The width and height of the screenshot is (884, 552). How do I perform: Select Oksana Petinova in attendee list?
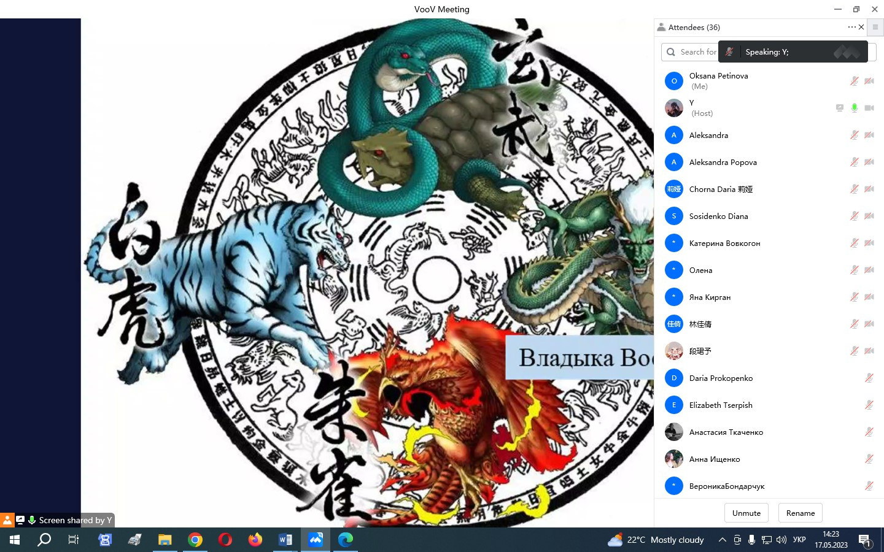pyautogui.click(x=769, y=81)
